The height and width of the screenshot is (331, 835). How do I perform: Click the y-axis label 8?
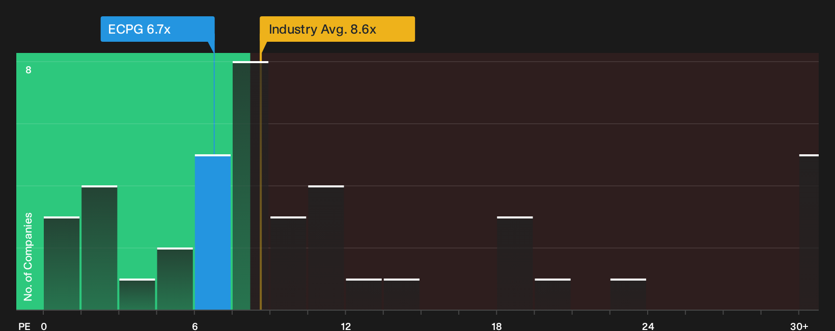coord(29,70)
